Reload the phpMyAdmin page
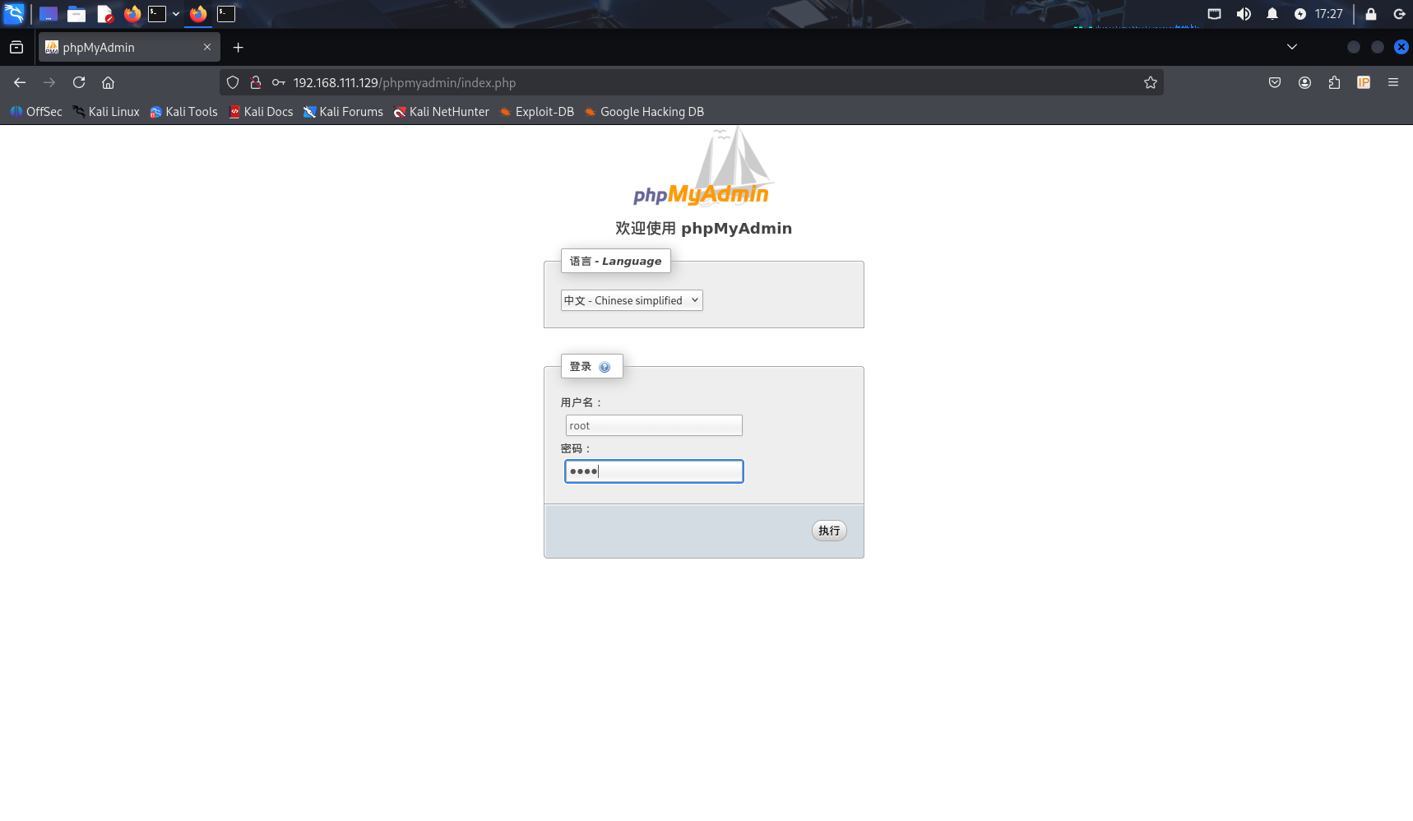This screenshot has width=1413, height=821. click(x=79, y=82)
